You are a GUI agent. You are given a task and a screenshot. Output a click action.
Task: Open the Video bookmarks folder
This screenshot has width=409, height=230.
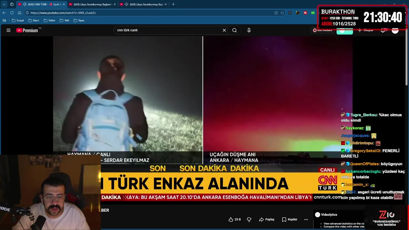click(50, 20)
